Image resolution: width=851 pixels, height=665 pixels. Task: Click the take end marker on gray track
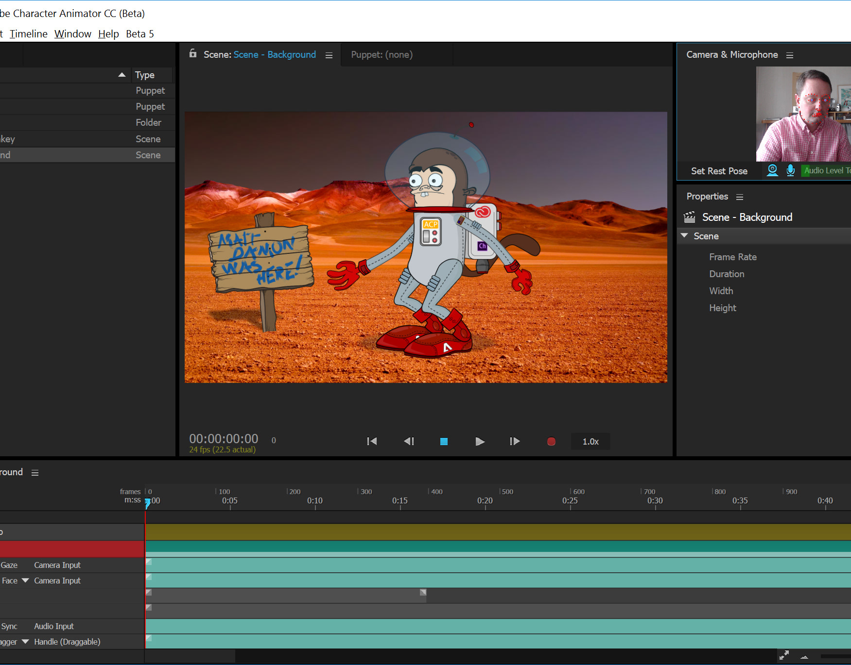pyautogui.click(x=423, y=592)
